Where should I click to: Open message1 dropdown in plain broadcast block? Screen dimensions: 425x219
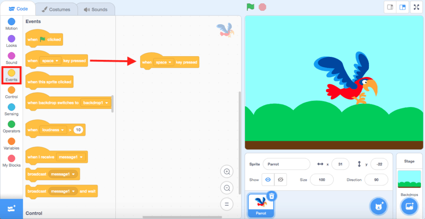(x=63, y=174)
